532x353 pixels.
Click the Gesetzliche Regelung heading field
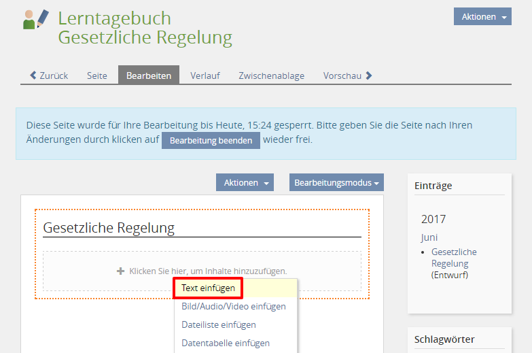pos(201,228)
